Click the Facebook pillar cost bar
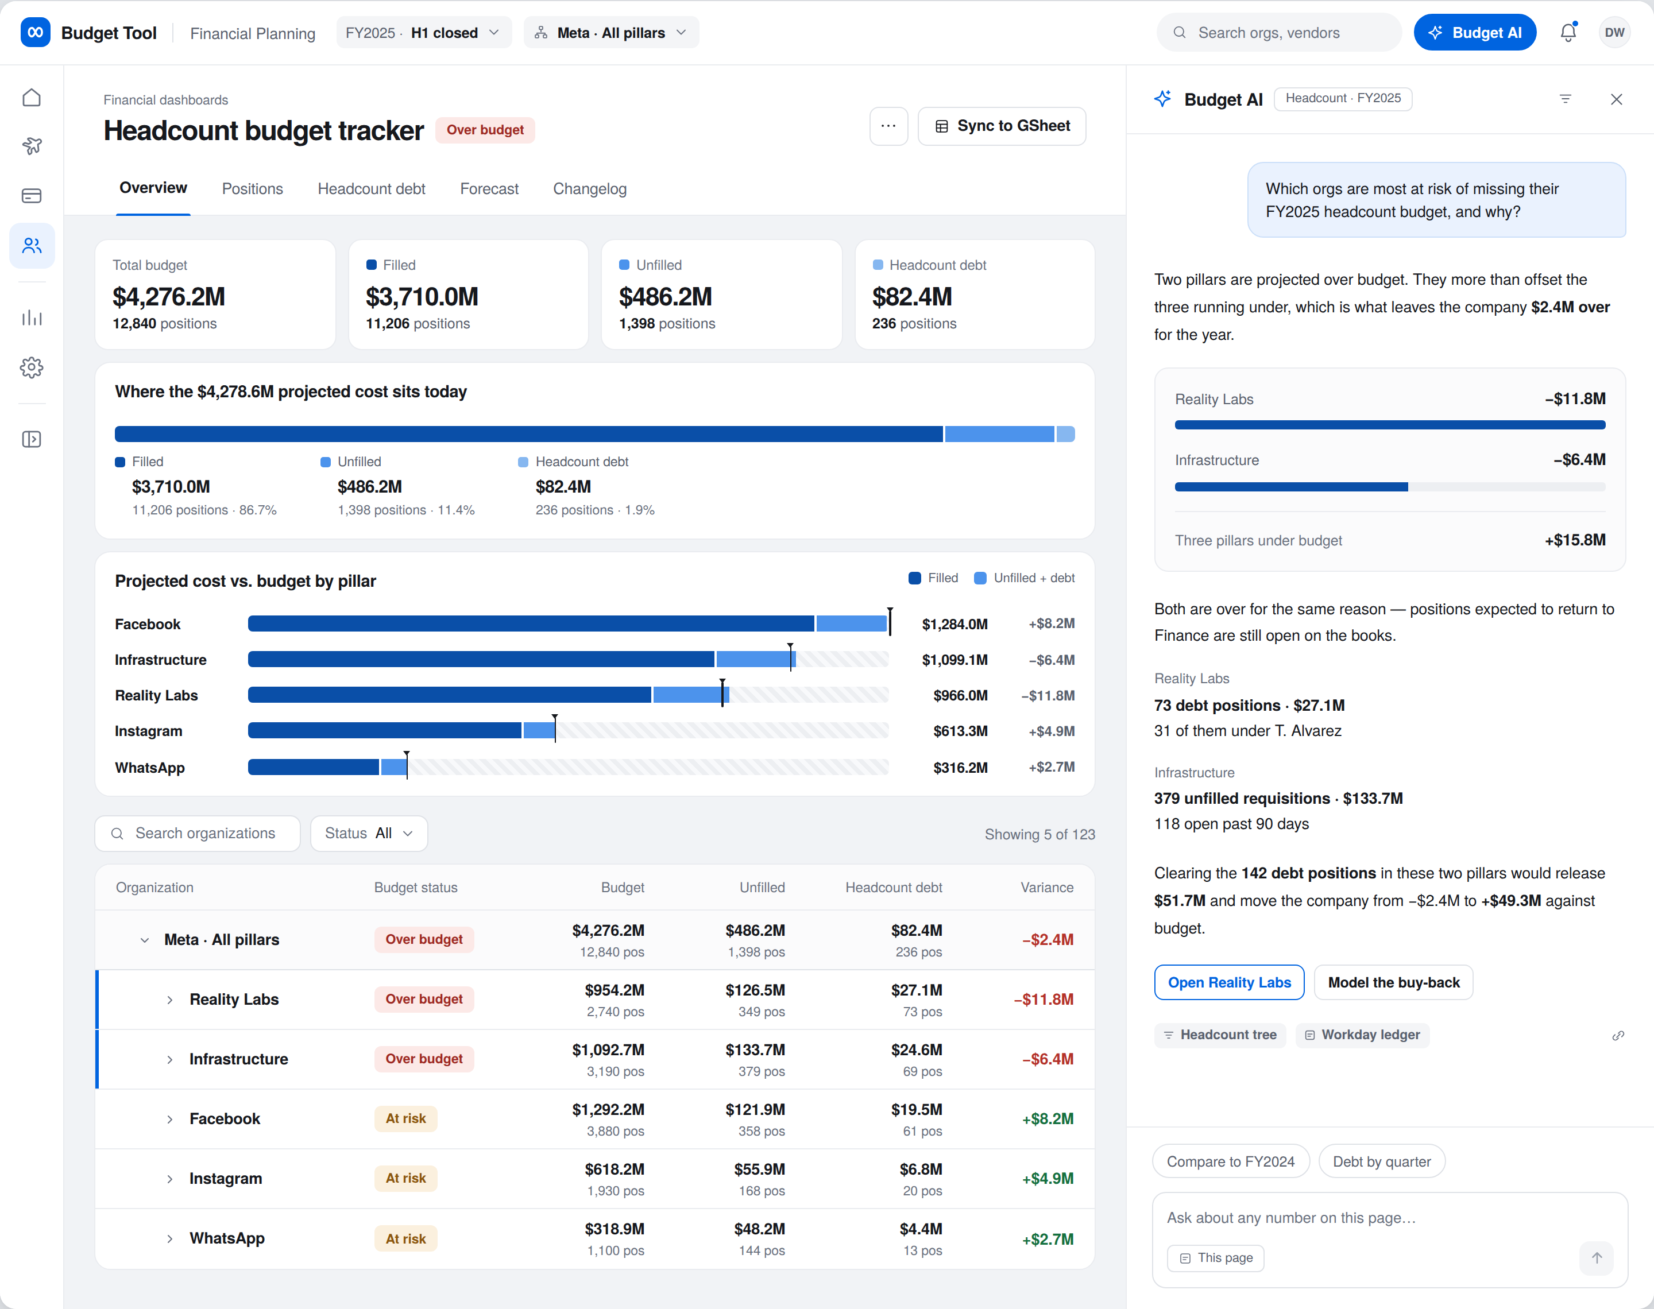This screenshot has width=1654, height=1309. [569, 623]
